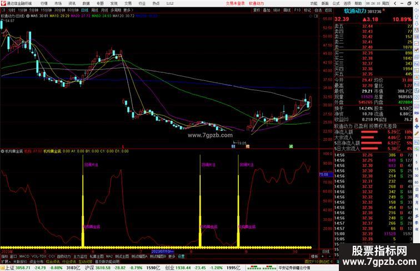Open the 资讯 menu

72,3
